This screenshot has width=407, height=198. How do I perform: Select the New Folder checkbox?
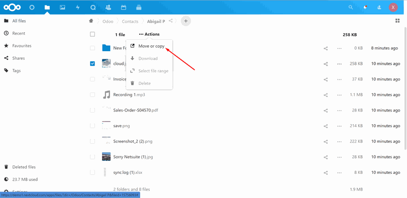pyautogui.click(x=92, y=48)
